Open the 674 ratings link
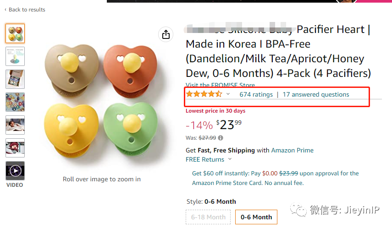Image resolution: width=392 pixels, height=228 pixels. point(256,95)
